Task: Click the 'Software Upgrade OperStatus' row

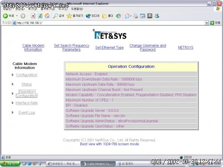Action: [131, 126]
